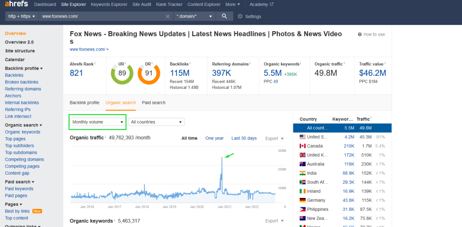Image resolution: width=462 pixels, height=227 pixels.
Task: Open Site structure in sidebar
Action: point(20,51)
